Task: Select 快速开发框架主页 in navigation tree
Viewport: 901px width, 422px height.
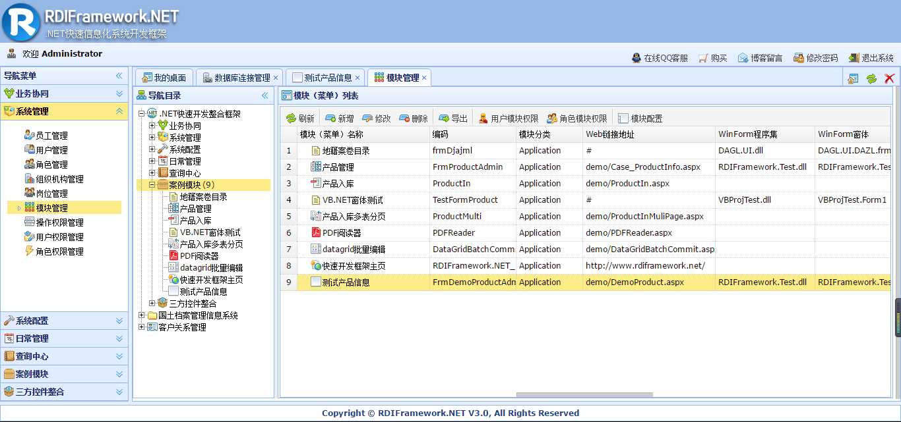Action: 211,280
